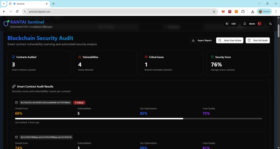Bookmark this page with star icon
The width and height of the screenshot is (280, 149).
coord(214,11)
